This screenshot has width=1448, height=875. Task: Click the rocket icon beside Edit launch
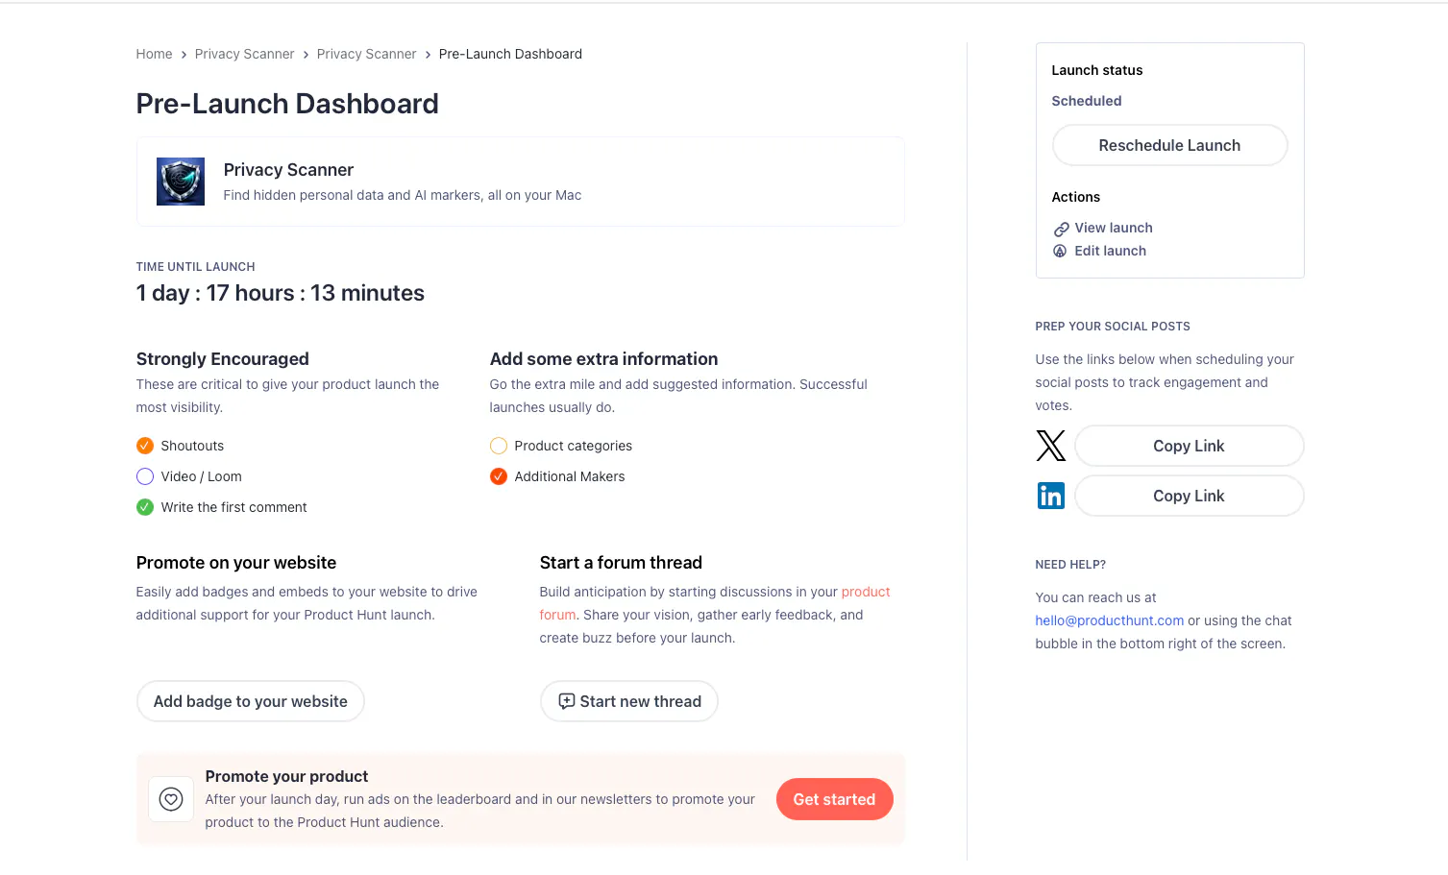(x=1060, y=251)
